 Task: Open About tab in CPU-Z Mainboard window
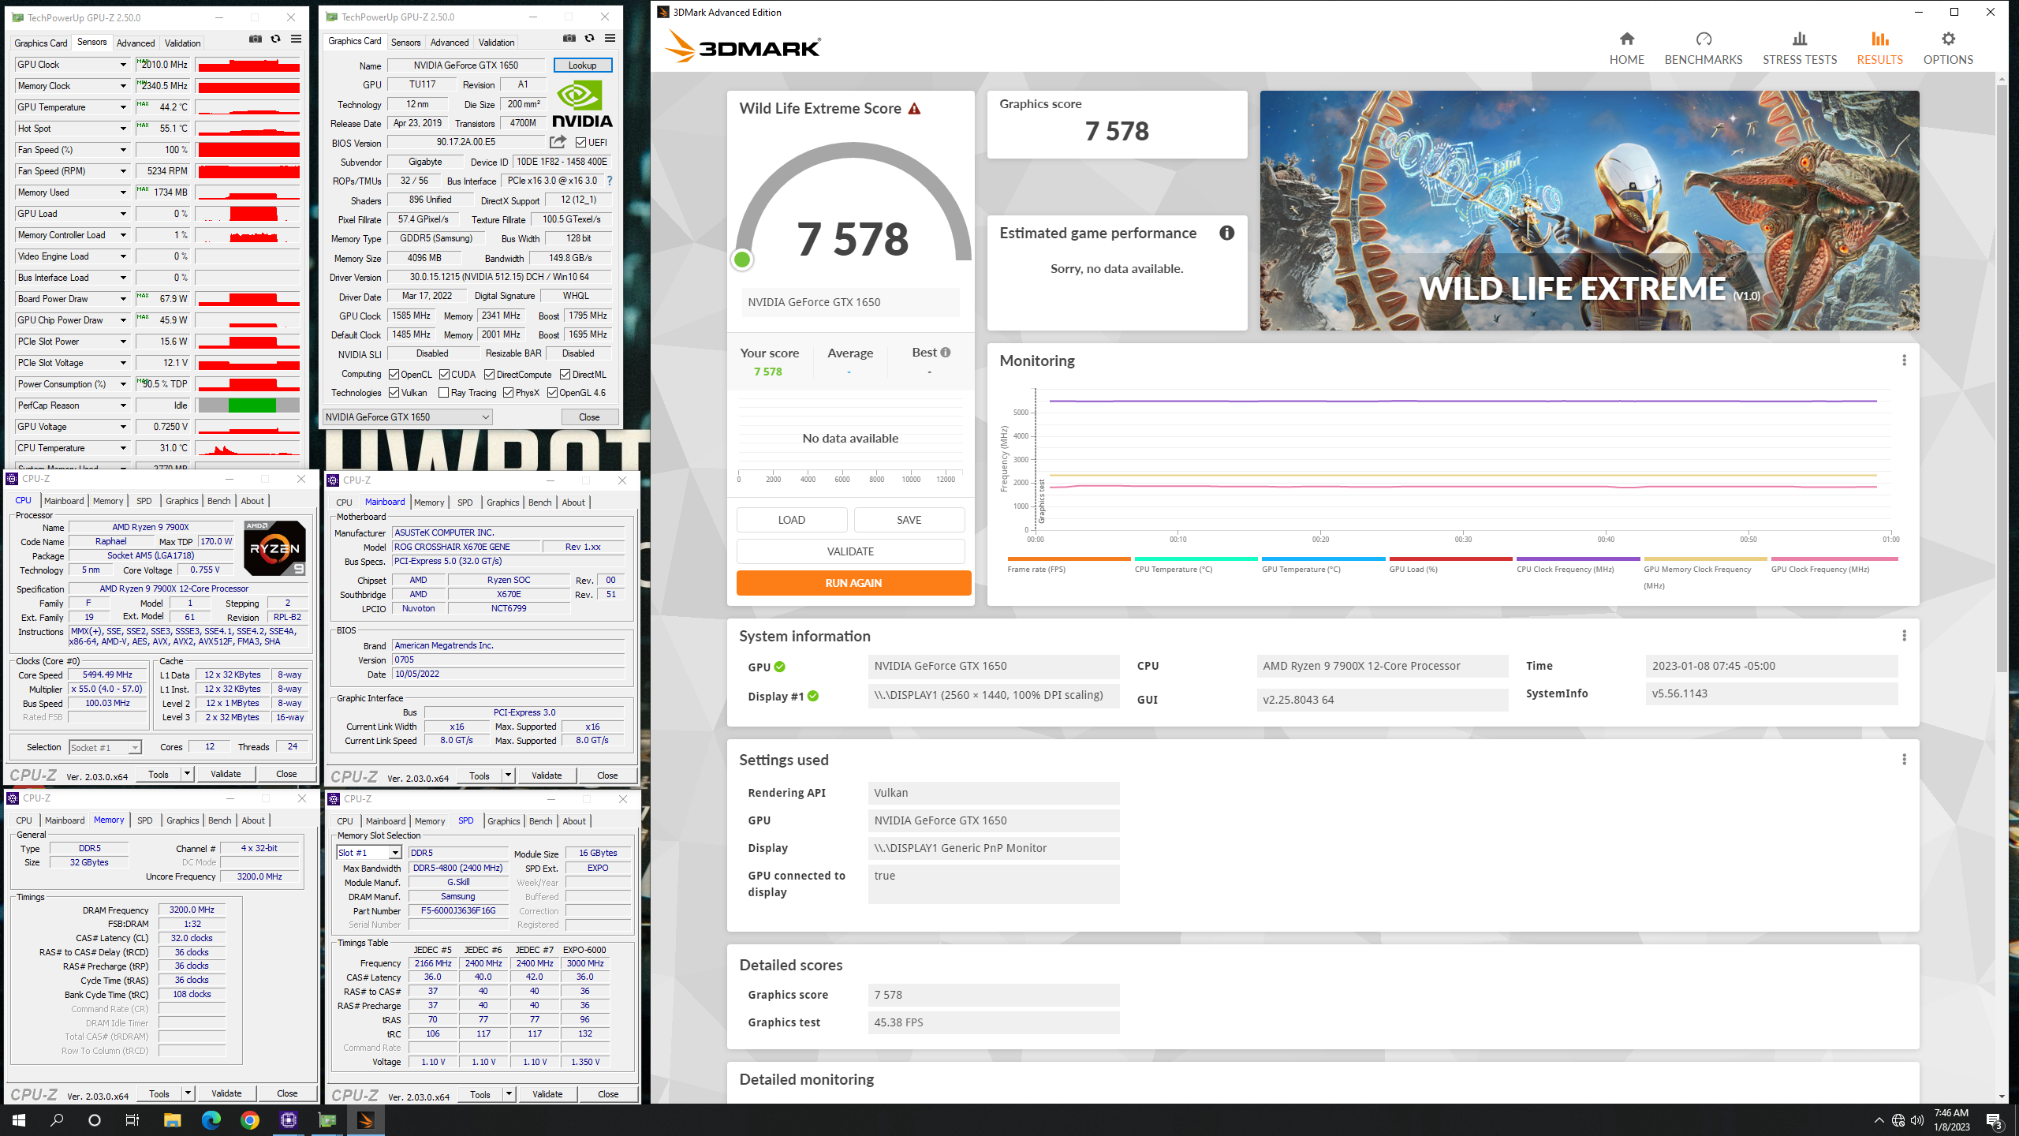click(x=573, y=503)
